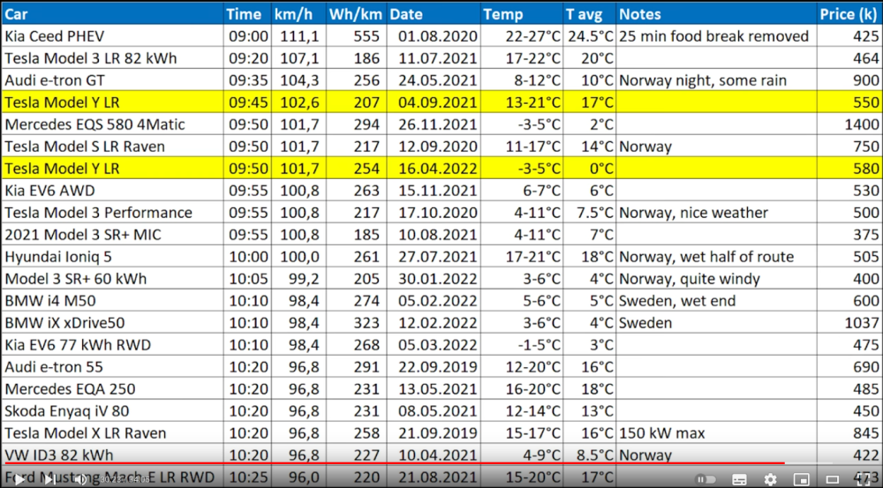The height and width of the screenshot is (488, 883).
Task: Click the price value '1037'
Action: pyautogui.click(x=862, y=322)
